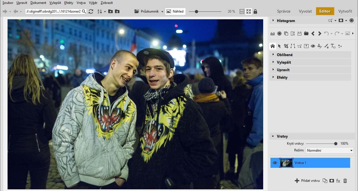Select the Text insertion tool

333,46
